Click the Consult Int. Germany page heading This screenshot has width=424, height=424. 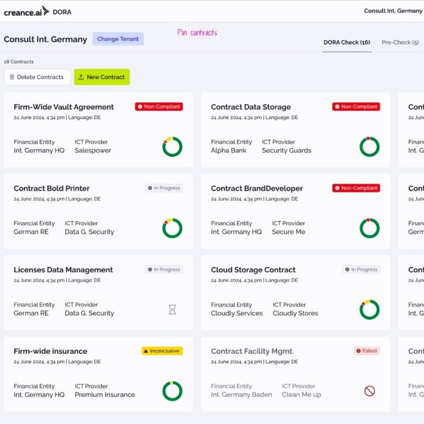[45, 40]
